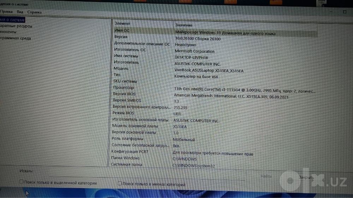Select the components (поненты) tree node

coord(8,32)
